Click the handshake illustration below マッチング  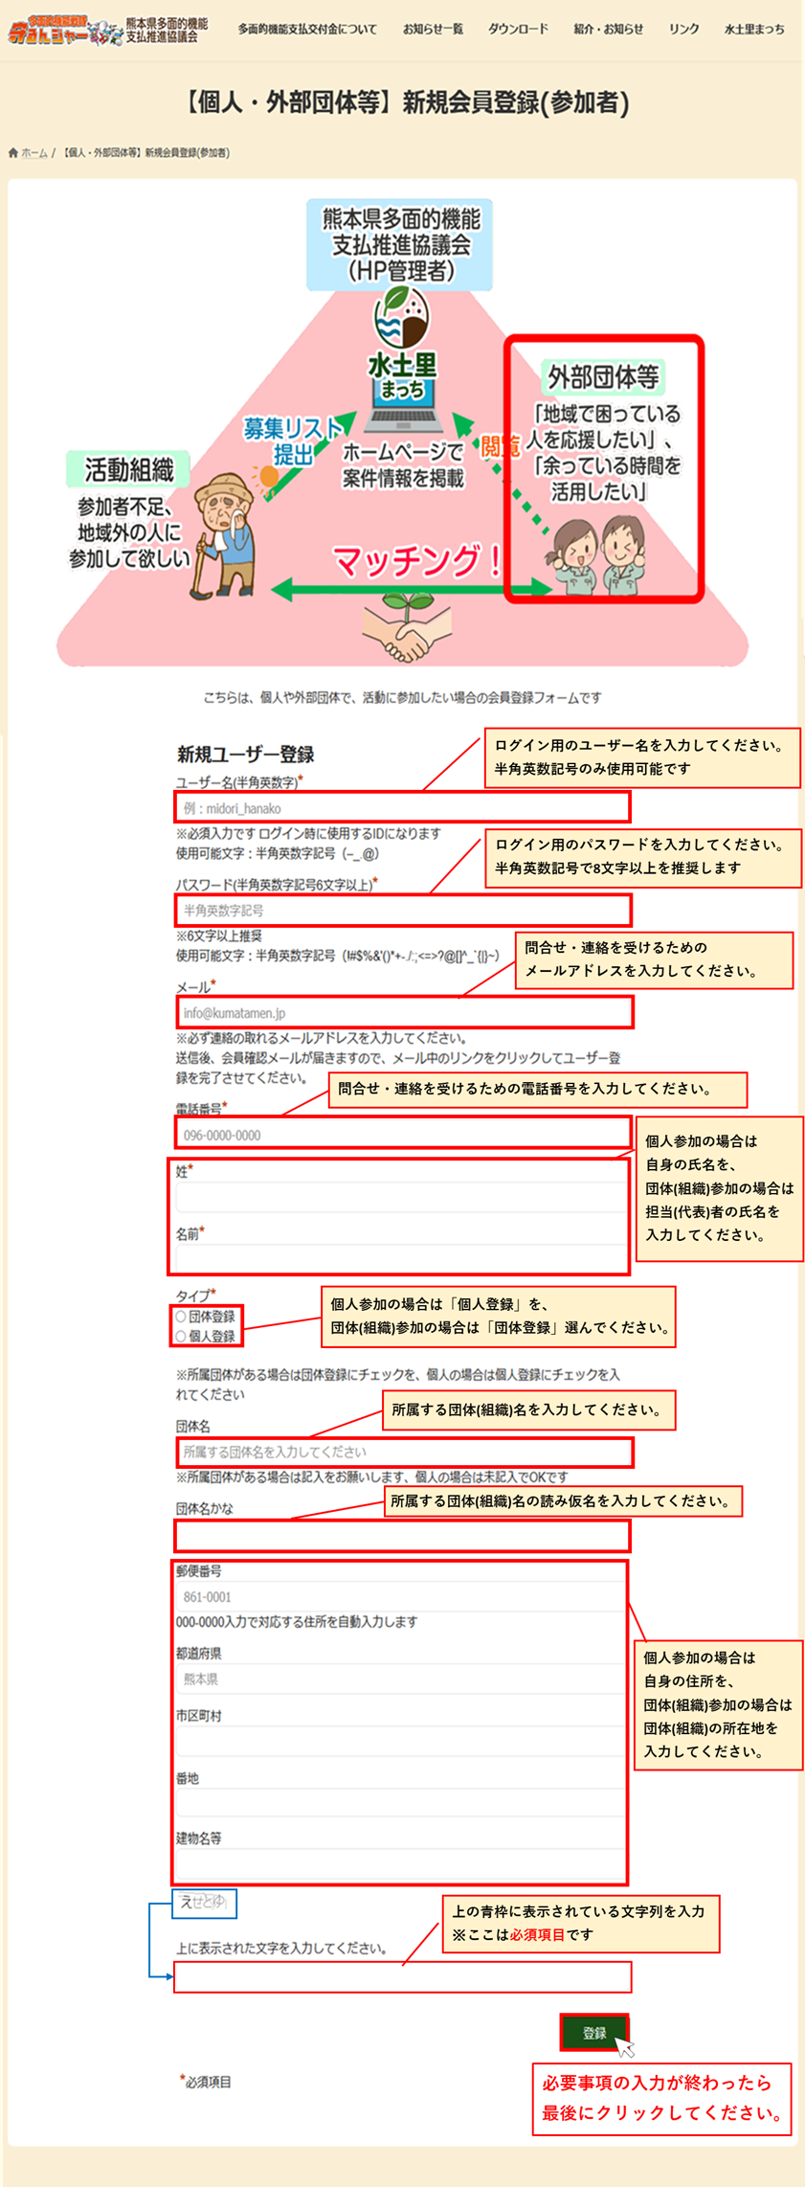[x=404, y=631]
